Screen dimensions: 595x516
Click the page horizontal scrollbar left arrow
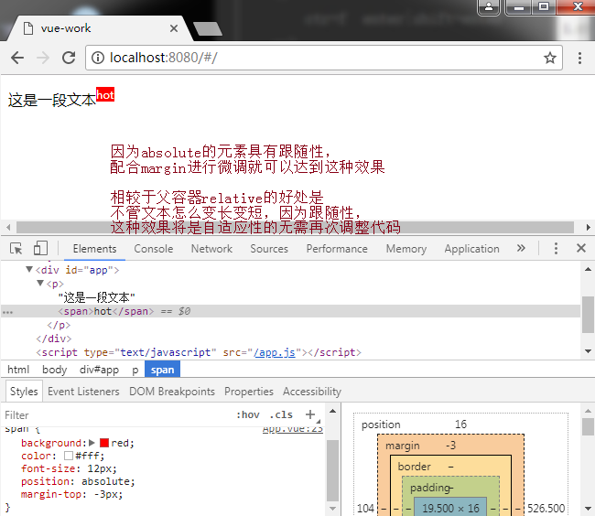click(8, 228)
